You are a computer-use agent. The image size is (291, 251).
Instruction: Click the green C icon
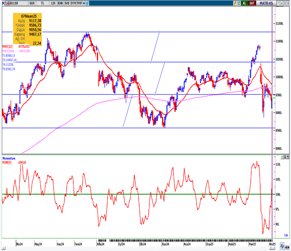tap(239, 3)
